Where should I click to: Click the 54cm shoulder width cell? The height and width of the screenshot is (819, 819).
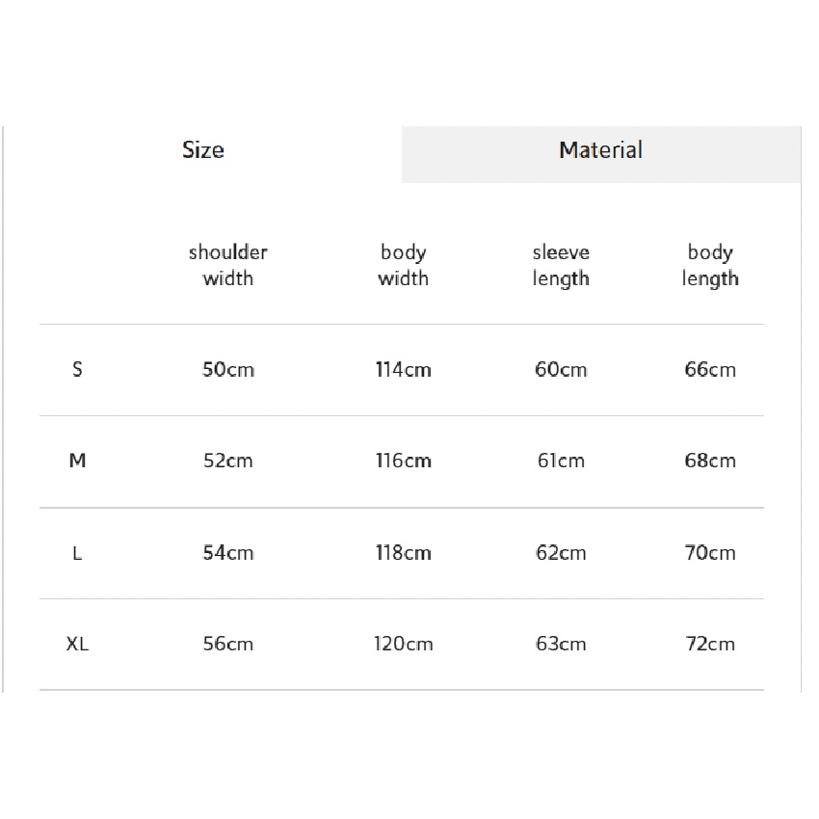pyautogui.click(x=228, y=553)
